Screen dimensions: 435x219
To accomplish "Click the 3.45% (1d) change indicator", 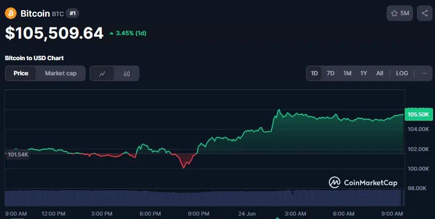I will 128,33.
